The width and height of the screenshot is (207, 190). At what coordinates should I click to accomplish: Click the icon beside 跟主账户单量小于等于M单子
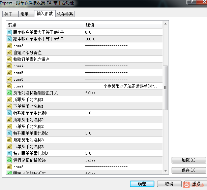(x=9, y=39)
